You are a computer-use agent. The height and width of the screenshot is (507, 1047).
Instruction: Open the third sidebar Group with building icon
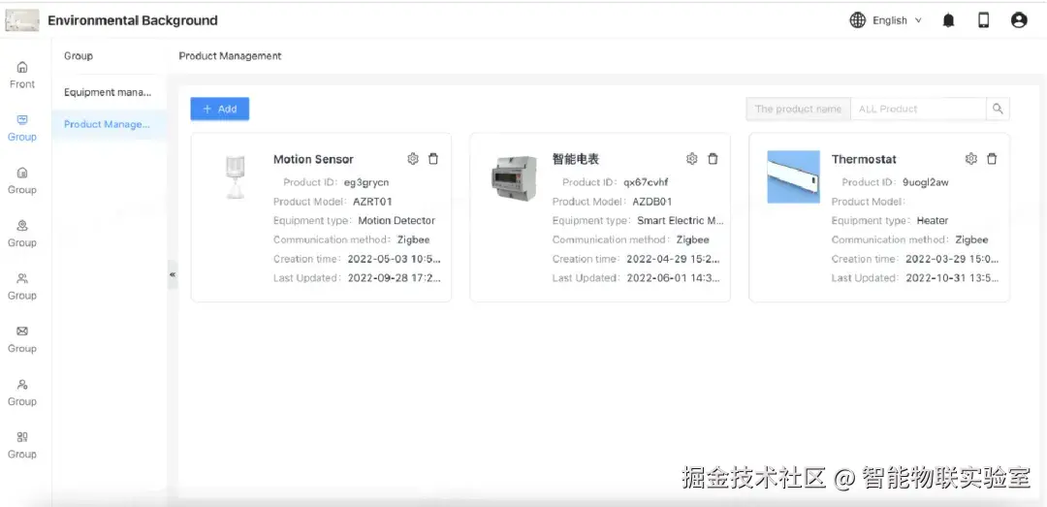coord(22,180)
